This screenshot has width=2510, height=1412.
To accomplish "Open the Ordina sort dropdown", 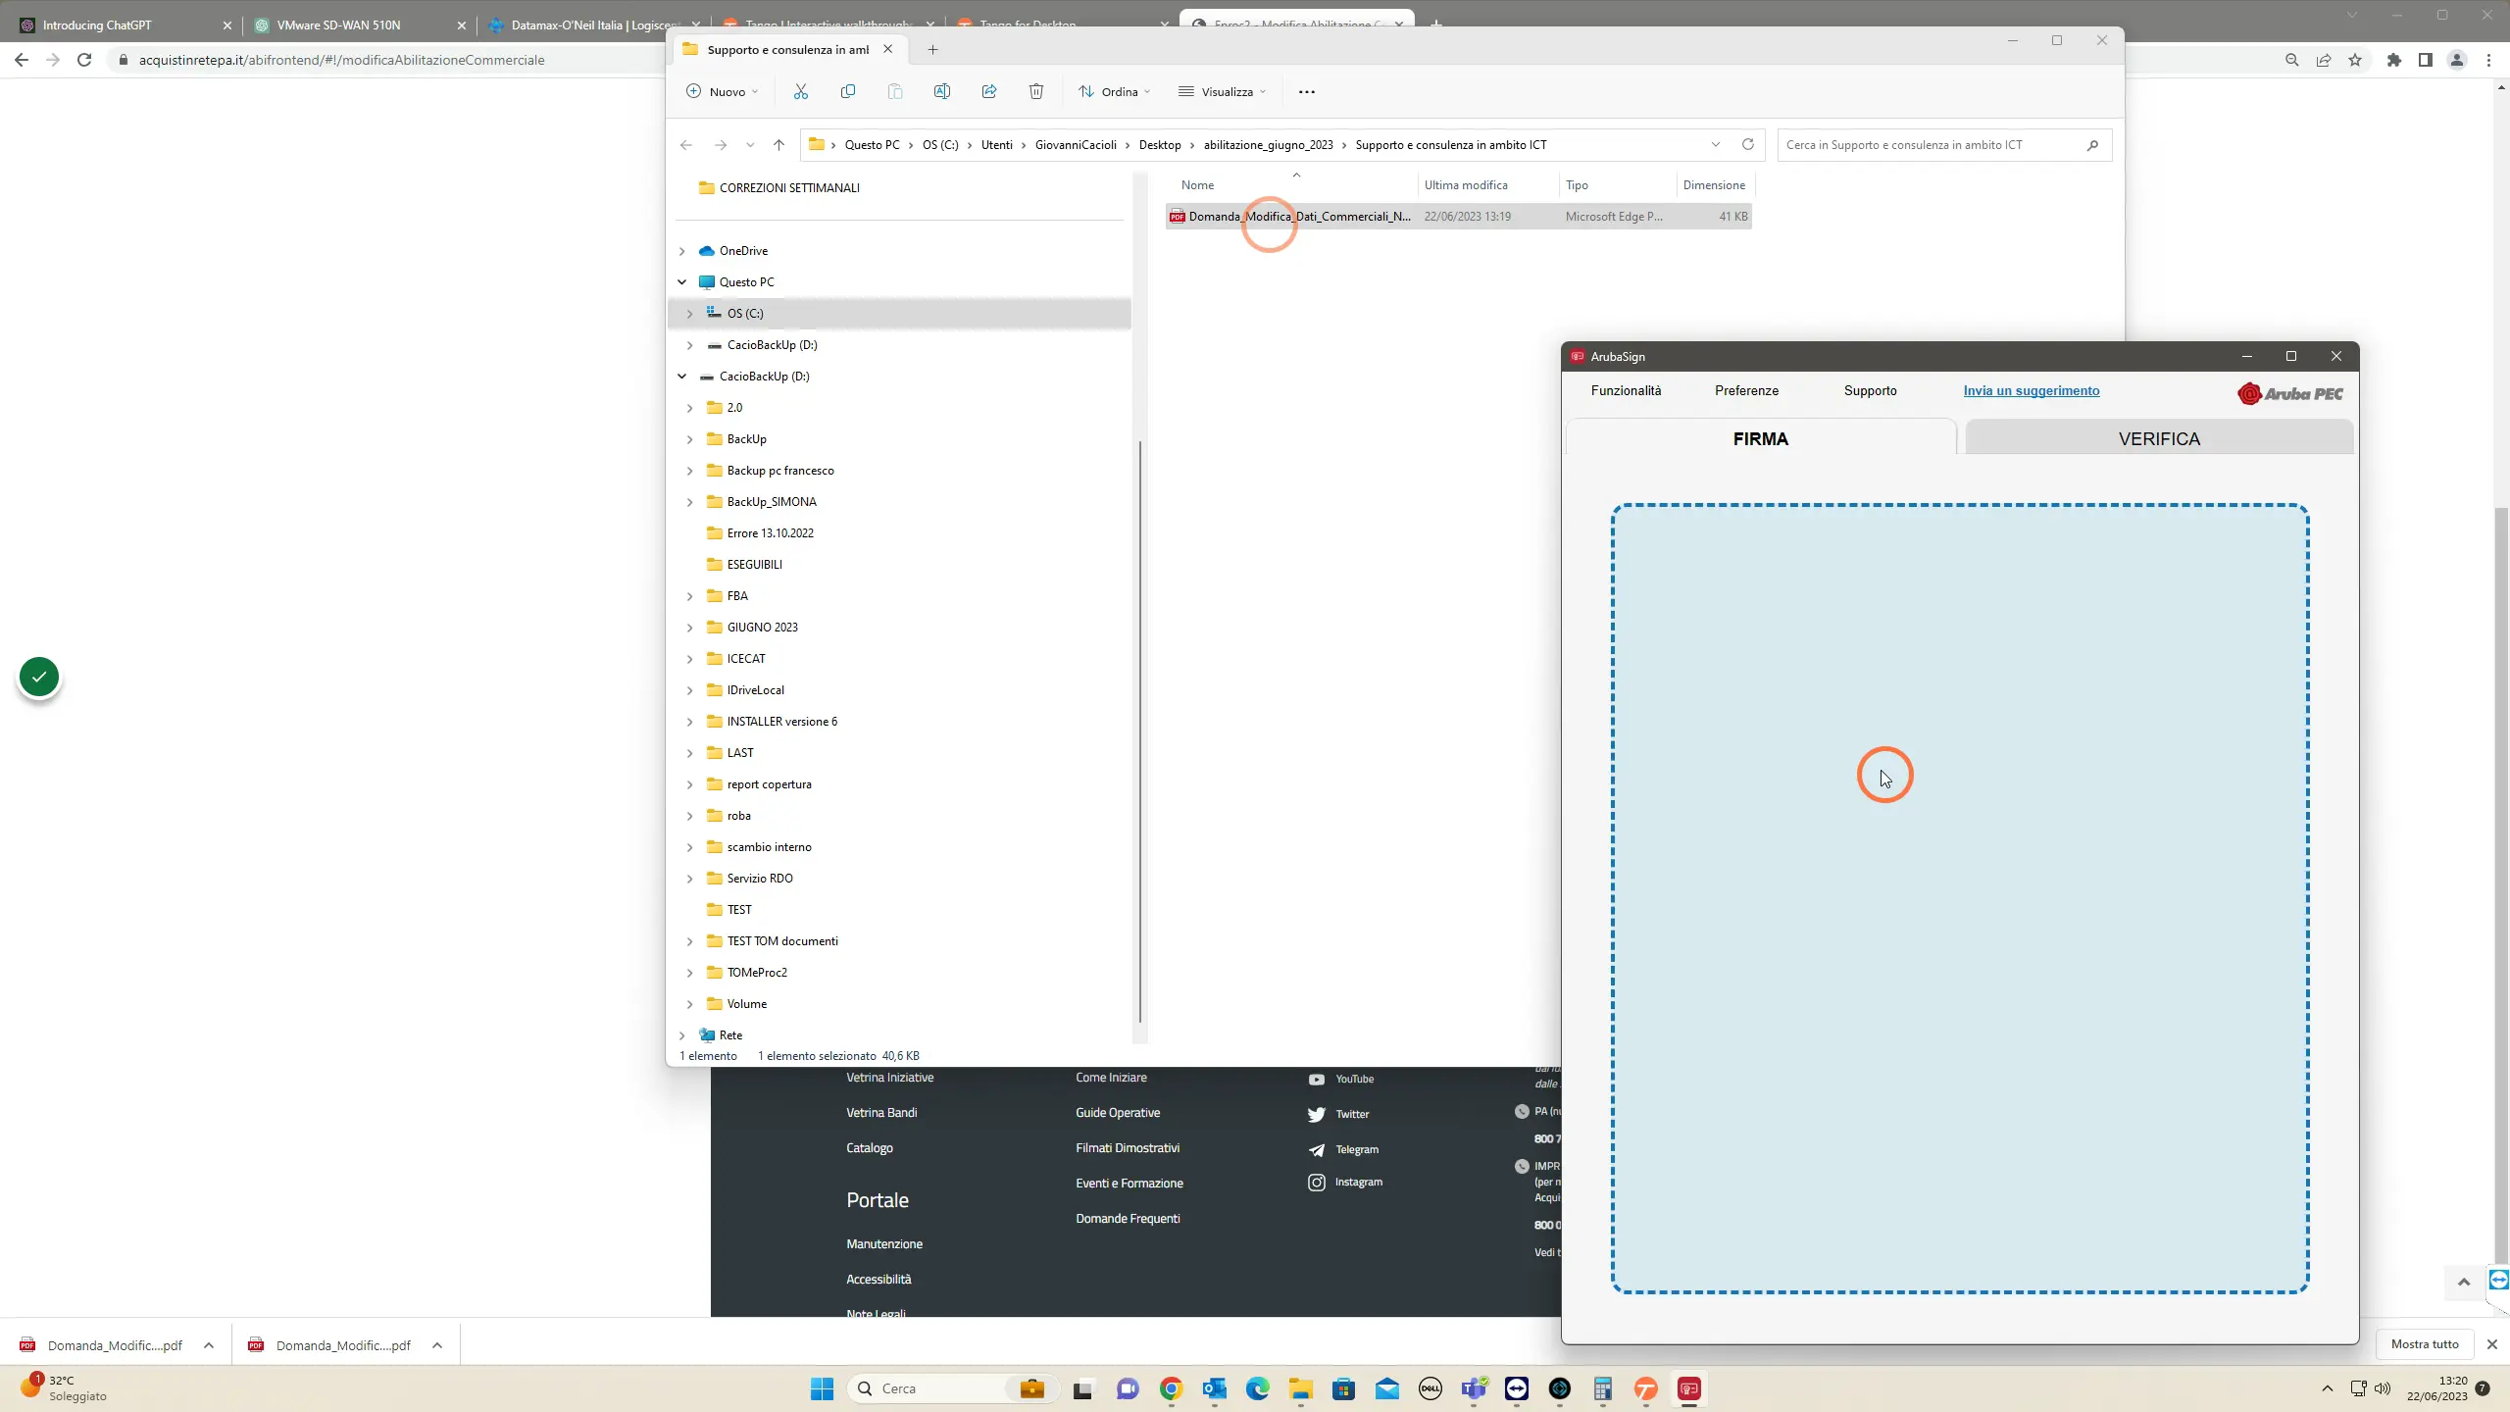I will point(1115,91).
